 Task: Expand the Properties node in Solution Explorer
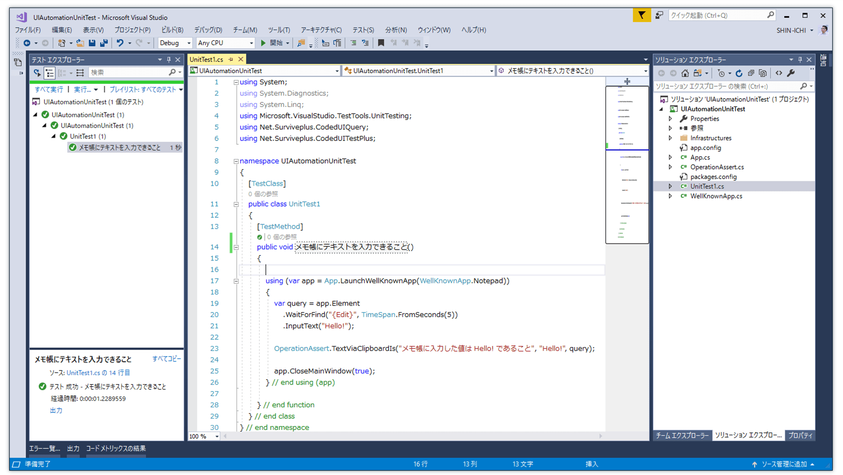[x=671, y=119]
